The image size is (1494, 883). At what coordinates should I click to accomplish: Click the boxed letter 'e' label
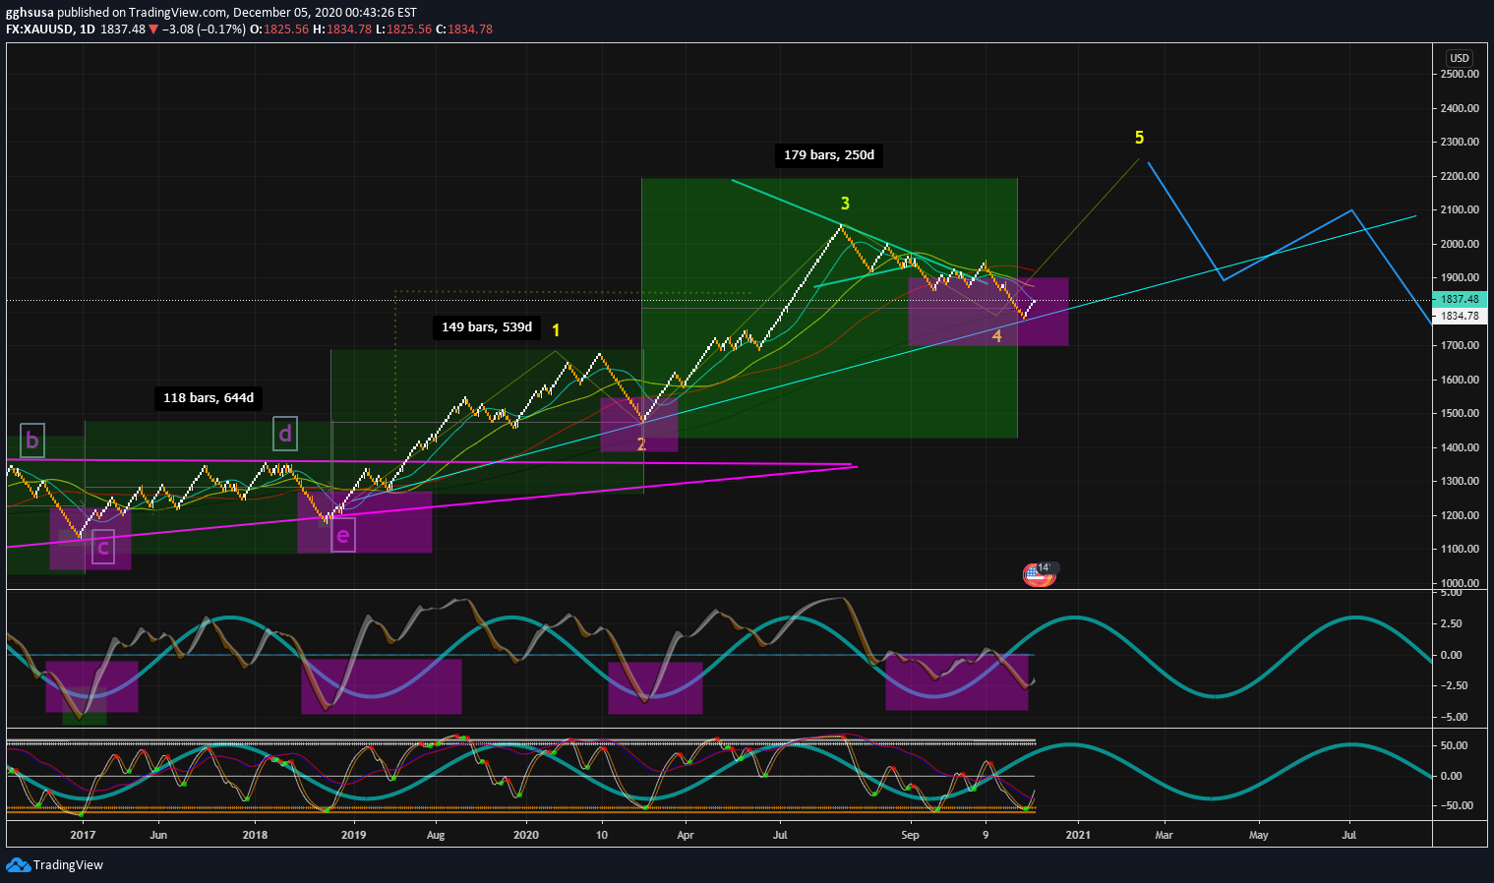click(343, 536)
